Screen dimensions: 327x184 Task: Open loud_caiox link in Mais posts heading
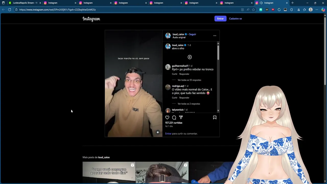[104, 157]
